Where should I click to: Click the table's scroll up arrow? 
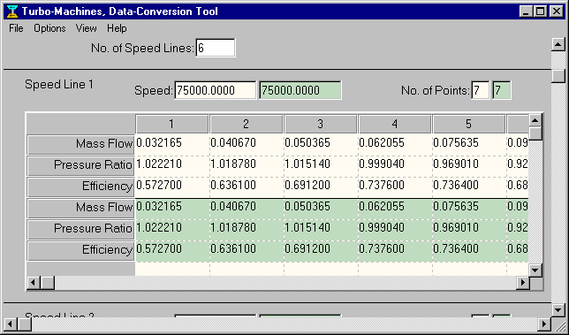coord(535,120)
